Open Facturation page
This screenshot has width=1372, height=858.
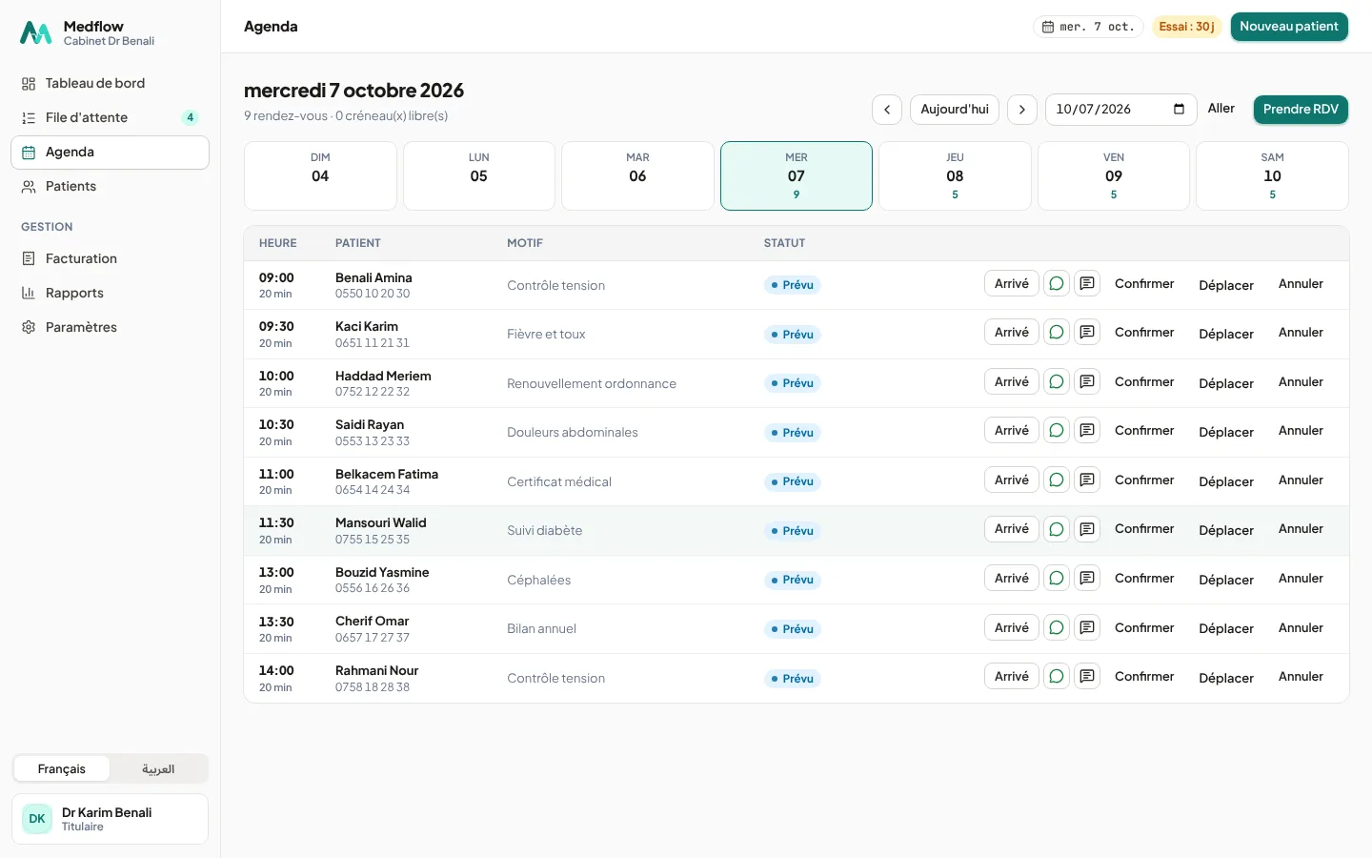[x=110, y=259]
